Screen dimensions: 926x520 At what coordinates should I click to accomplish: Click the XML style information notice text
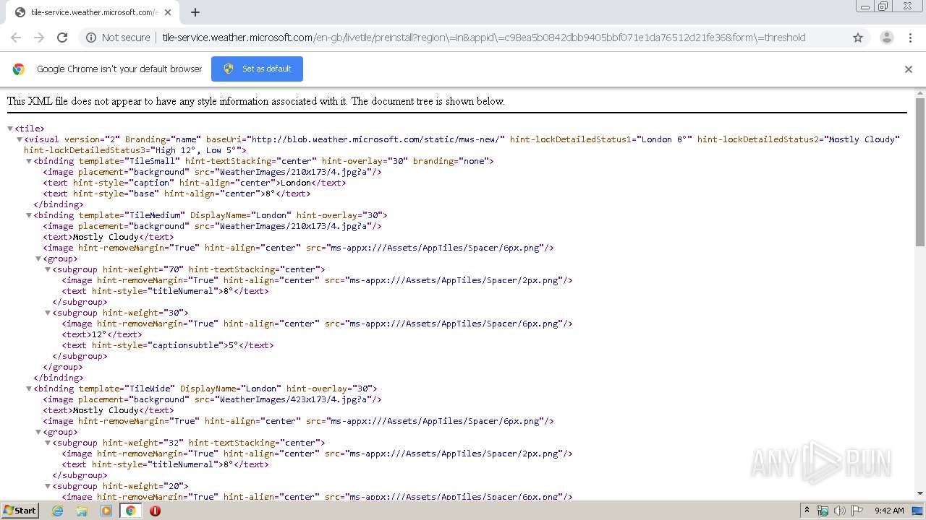(256, 101)
